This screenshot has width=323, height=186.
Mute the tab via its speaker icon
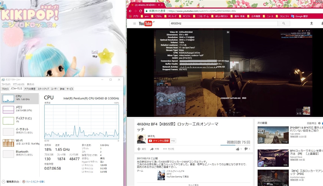[159, 5]
